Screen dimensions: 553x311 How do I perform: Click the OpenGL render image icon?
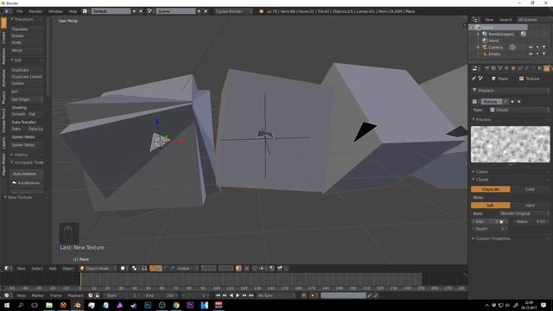[x=280, y=269]
